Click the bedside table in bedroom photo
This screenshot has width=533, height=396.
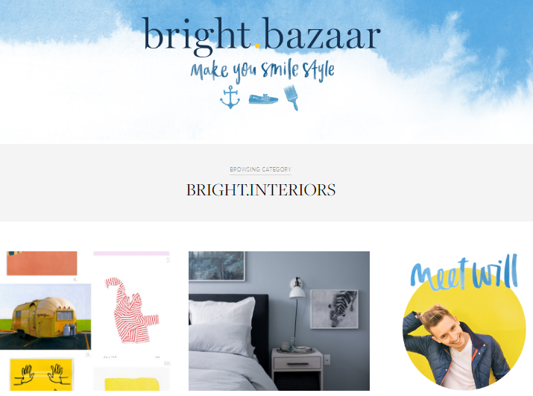tap(297, 369)
